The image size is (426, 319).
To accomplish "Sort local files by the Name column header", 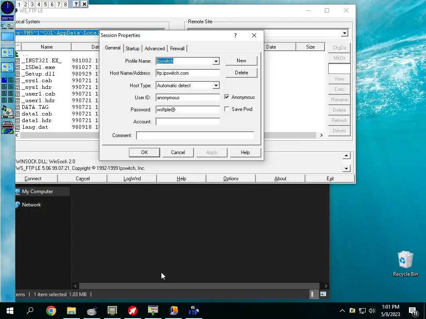I will click(47, 47).
